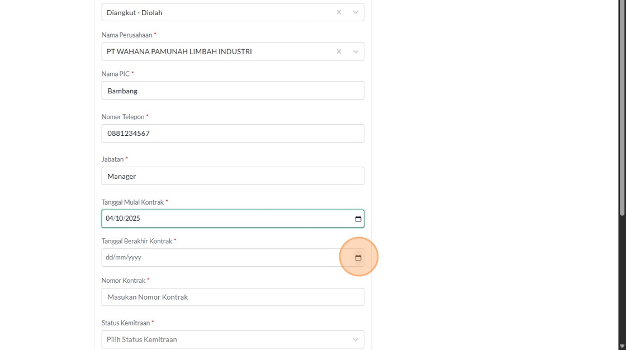Click the PT WAHANA PAMUNAH LIMBAH INDUSTRI combobox text
Viewport: 626px width, 350px height.
coord(179,51)
